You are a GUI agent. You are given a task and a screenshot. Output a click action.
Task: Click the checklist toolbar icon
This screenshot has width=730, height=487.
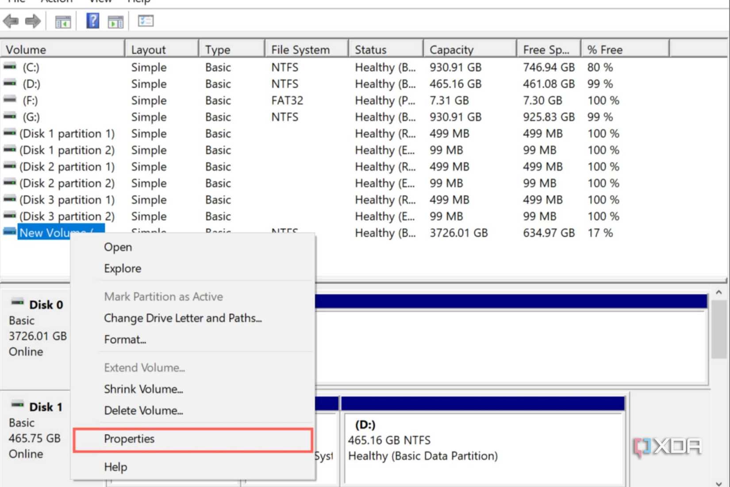[x=145, y=21]
